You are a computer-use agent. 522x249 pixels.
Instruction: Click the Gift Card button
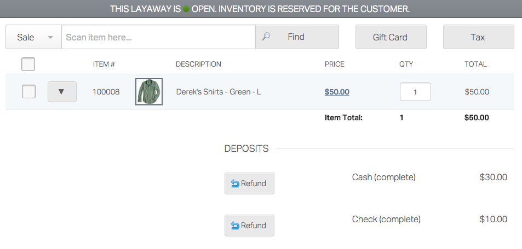point(391,37)
